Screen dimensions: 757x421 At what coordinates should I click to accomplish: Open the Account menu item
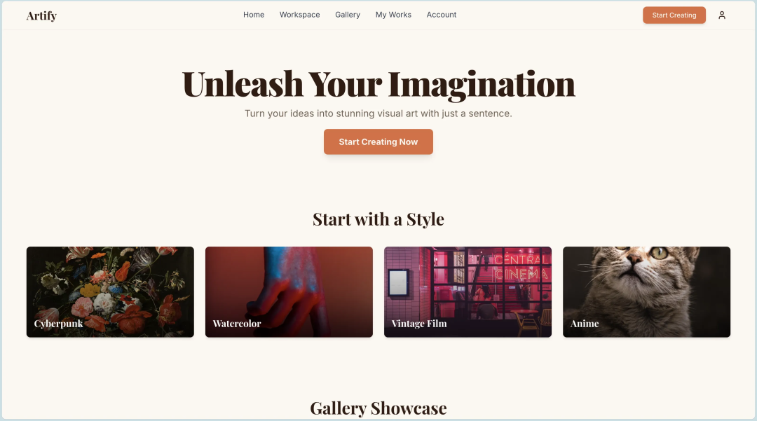(x=442, y=15)
